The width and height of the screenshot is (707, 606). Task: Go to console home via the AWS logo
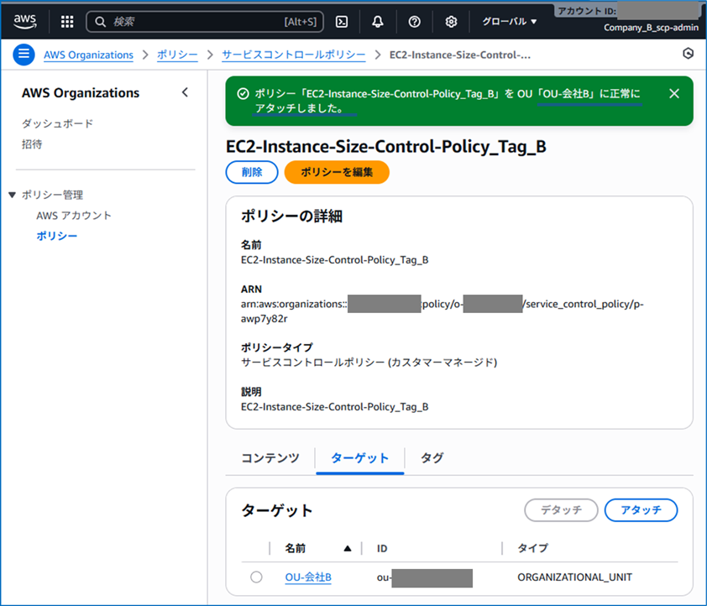[25, 22]
